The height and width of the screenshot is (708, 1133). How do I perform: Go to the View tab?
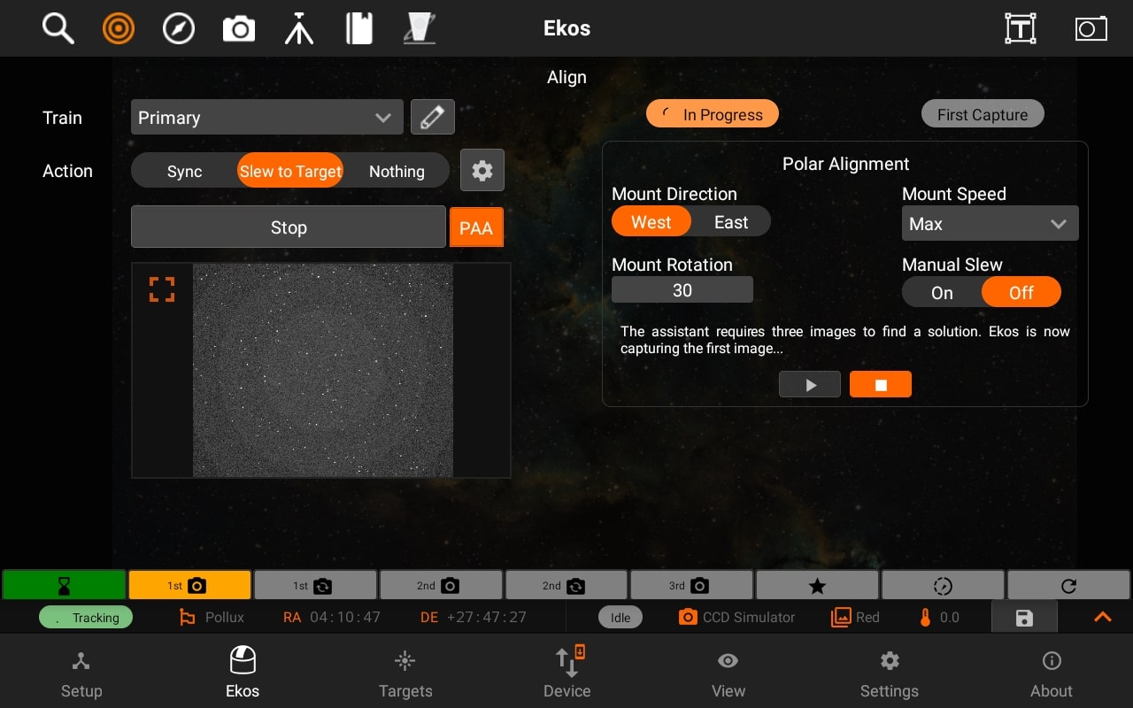[728, 674]
